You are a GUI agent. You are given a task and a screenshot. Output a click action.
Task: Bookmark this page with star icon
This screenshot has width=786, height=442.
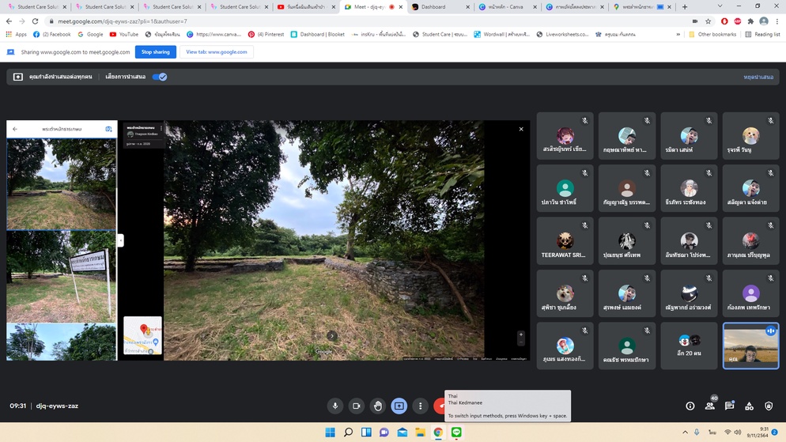point(709,21)
